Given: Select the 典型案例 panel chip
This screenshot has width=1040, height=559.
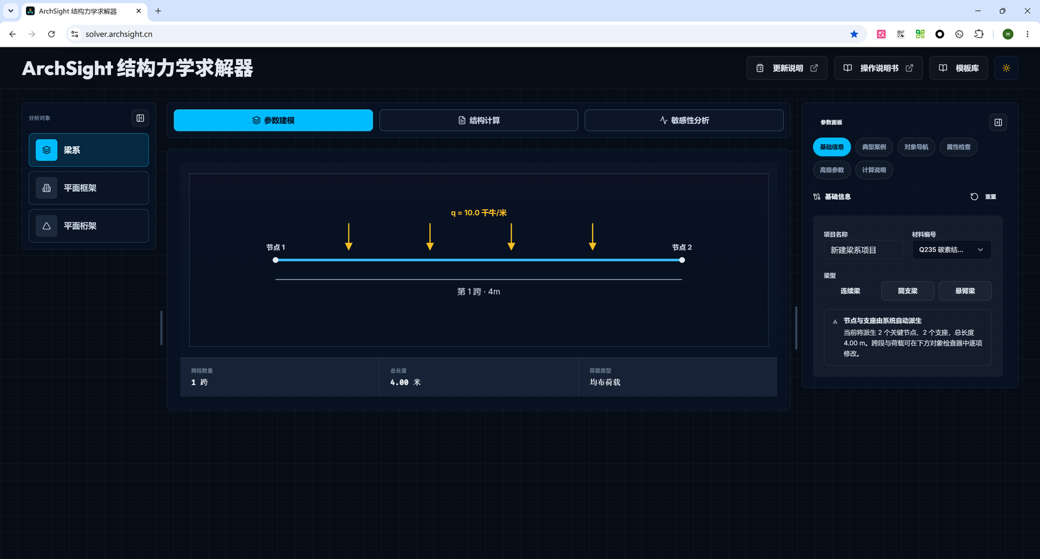Looking at the screenshot, I should 874,147.
